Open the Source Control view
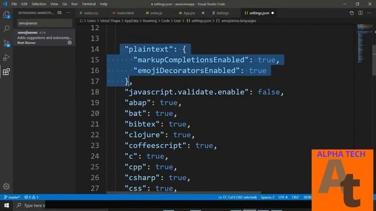The image size is (376, 211). point(6,43)
